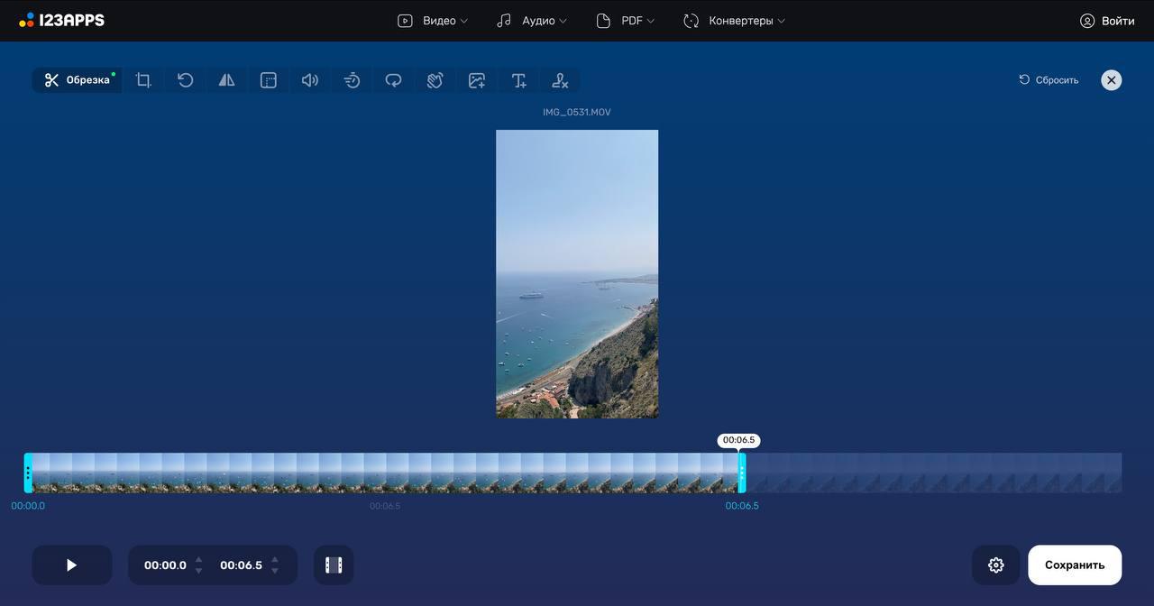This screenshot has height=606, width=1154.
Task: Click the Сохранить button
Action: pyautogui.click(x=1075, y=565)
